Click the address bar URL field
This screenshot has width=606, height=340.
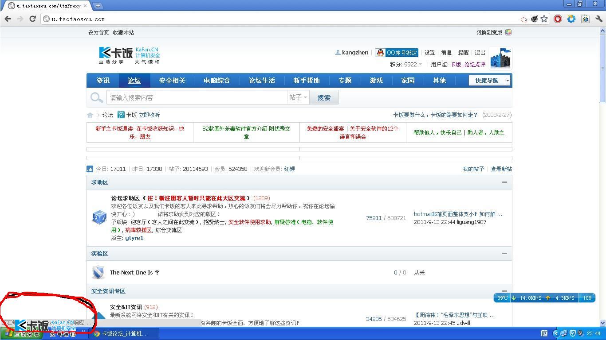coord(284,19)
